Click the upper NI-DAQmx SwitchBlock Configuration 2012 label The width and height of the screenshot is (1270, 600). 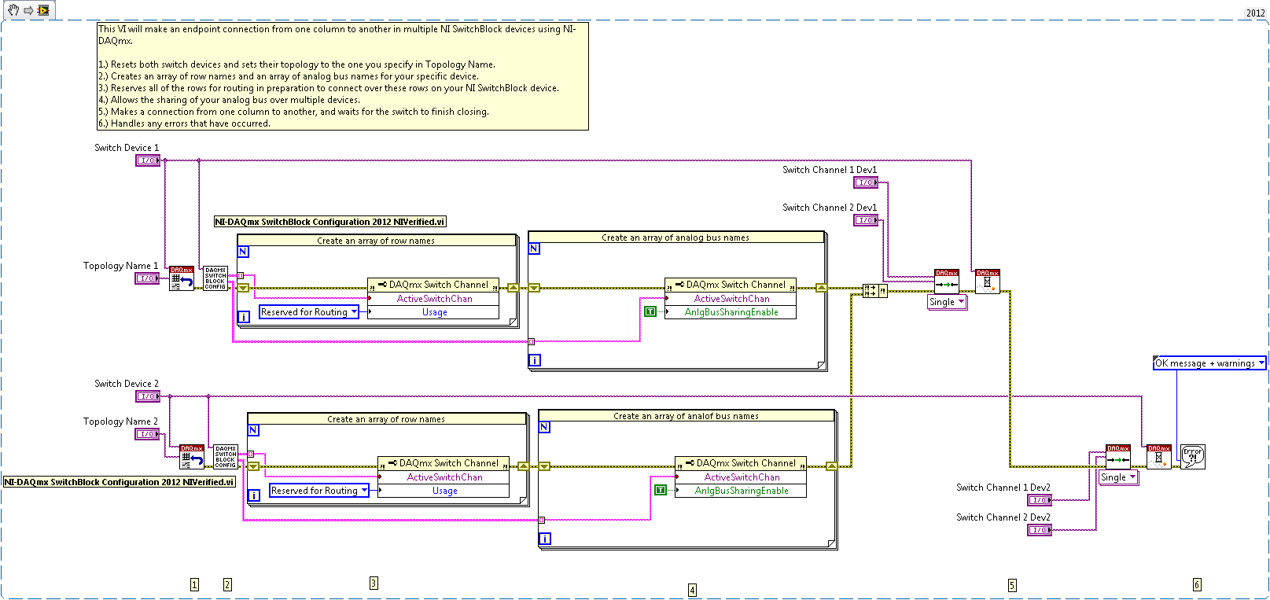[330, 222]
